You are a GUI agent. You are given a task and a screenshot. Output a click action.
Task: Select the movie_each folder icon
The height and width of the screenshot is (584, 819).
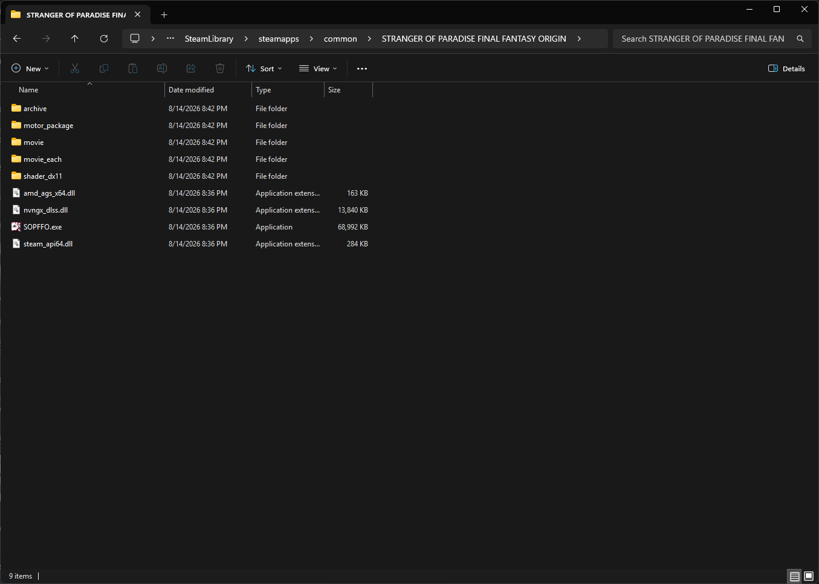coord(16,159)
